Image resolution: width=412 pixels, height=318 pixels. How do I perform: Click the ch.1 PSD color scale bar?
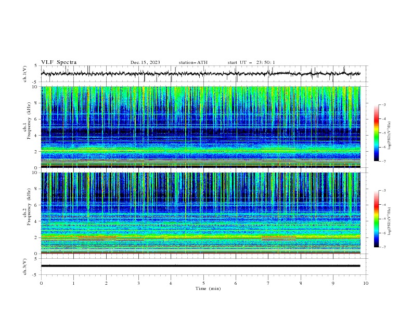pyautogui.click(x=377, y=133)
